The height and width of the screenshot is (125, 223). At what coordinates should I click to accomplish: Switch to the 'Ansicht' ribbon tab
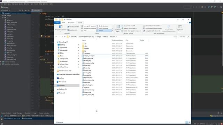tap(80, 23)
